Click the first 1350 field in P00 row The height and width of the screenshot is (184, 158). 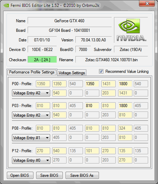(43, 84)
